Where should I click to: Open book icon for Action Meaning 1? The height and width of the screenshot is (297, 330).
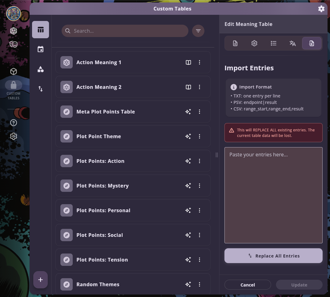[x=188, y=62]
